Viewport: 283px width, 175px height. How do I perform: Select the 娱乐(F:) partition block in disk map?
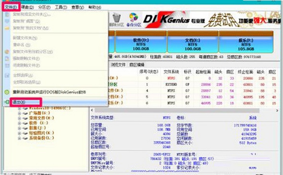[246, 42]
